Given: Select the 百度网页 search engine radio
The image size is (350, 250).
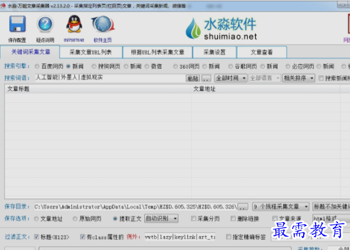Looking at the screenshot, I should click(x=37, y=66).
